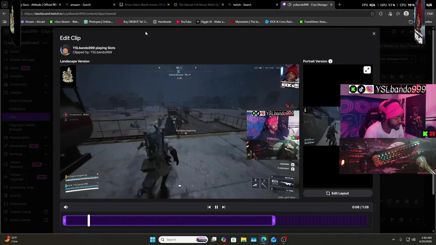
Task: Click the Windows taskbar Search box
Action: 184,240
